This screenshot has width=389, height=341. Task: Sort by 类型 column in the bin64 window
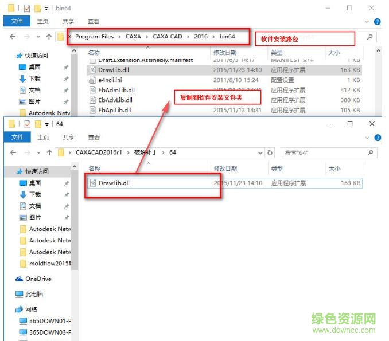coord(277,53)
